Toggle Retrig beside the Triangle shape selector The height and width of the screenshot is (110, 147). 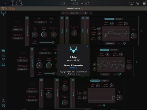point(124,43)
